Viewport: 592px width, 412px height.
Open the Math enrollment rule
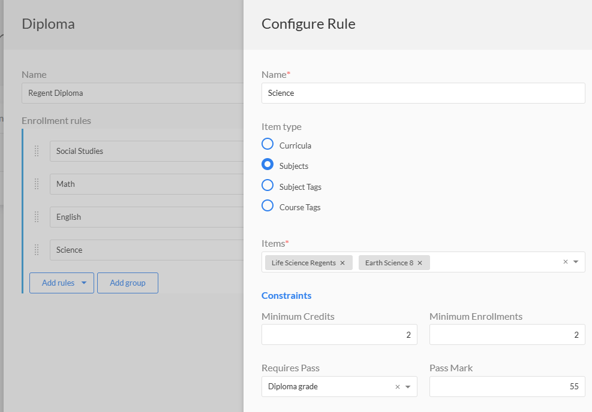click(146, 184)
